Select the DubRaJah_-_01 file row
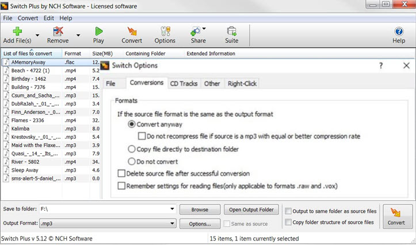This screenshot has width=416, height=245. tap(51, 104)
